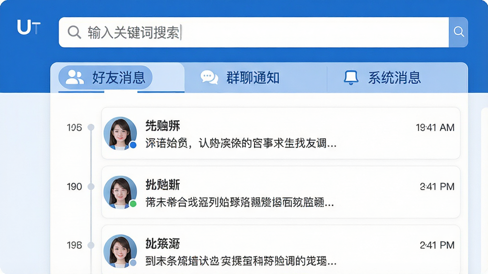Viewport: 488px width, 274px height.
Task: Click the UT logo in the header
Action: (x=29, y=27)
